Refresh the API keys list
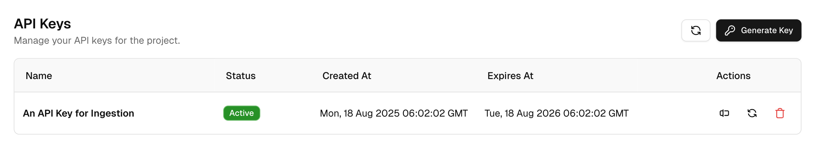Viewport: 815px width, 145px height. [x=695, y=30]
